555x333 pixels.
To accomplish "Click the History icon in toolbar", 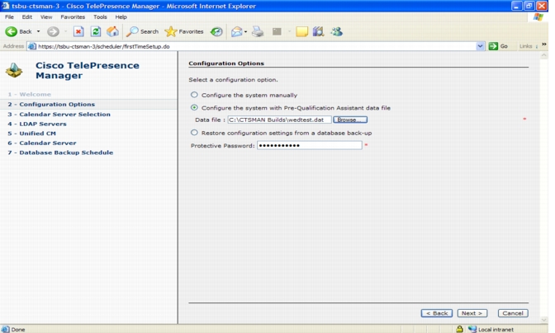I will 216,32.
